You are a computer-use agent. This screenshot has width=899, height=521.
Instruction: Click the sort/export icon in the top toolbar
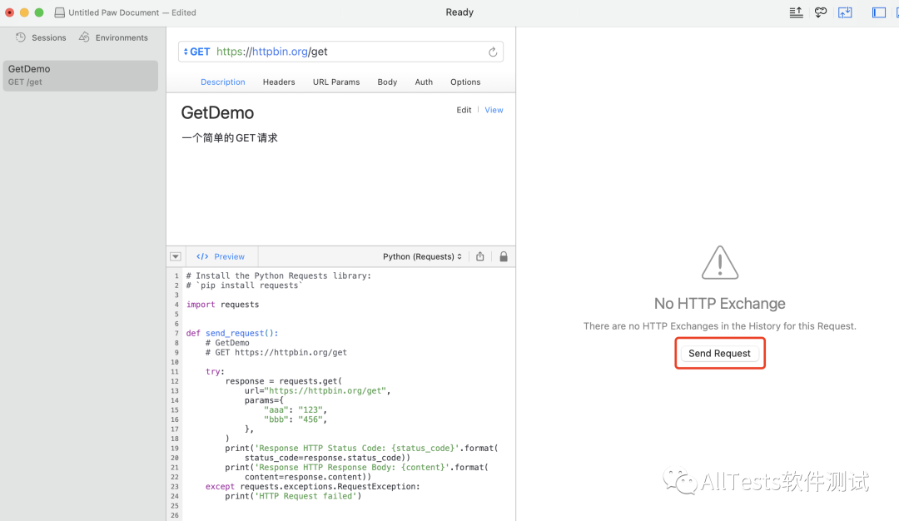795,12
